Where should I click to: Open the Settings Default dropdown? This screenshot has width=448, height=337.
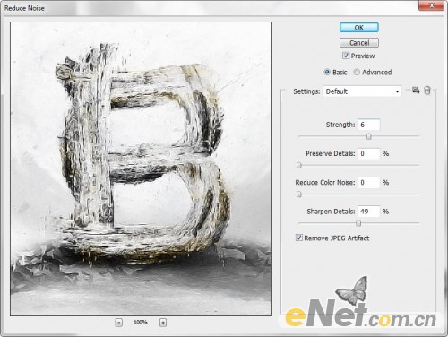pos(362,91)
